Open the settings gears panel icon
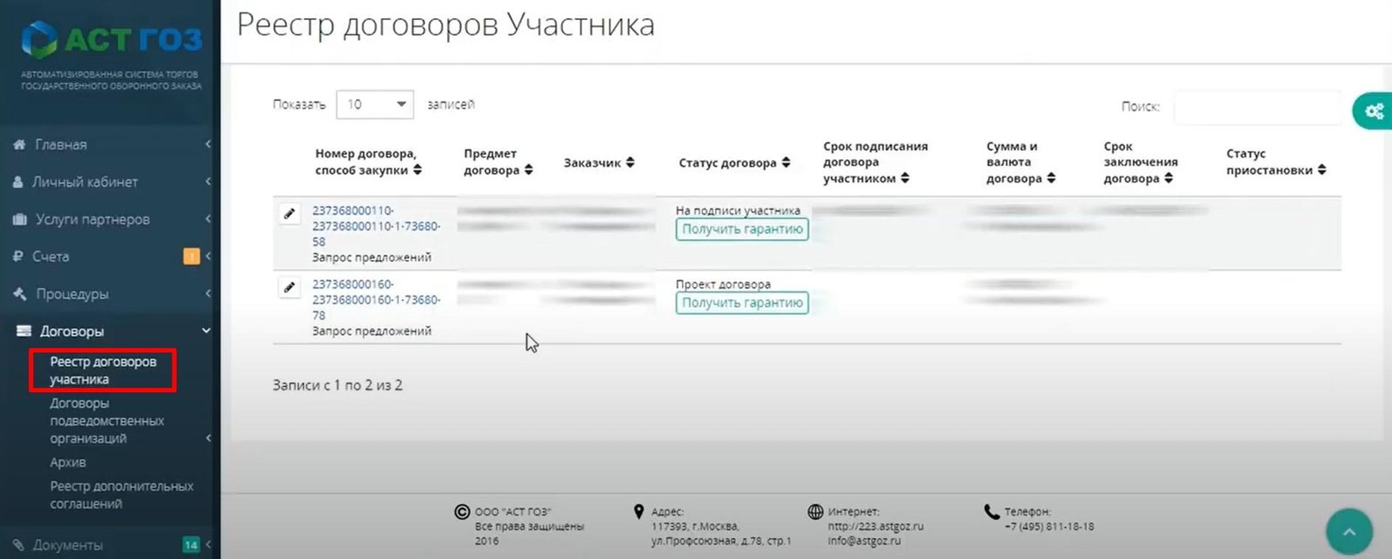 coord(1374,111)
